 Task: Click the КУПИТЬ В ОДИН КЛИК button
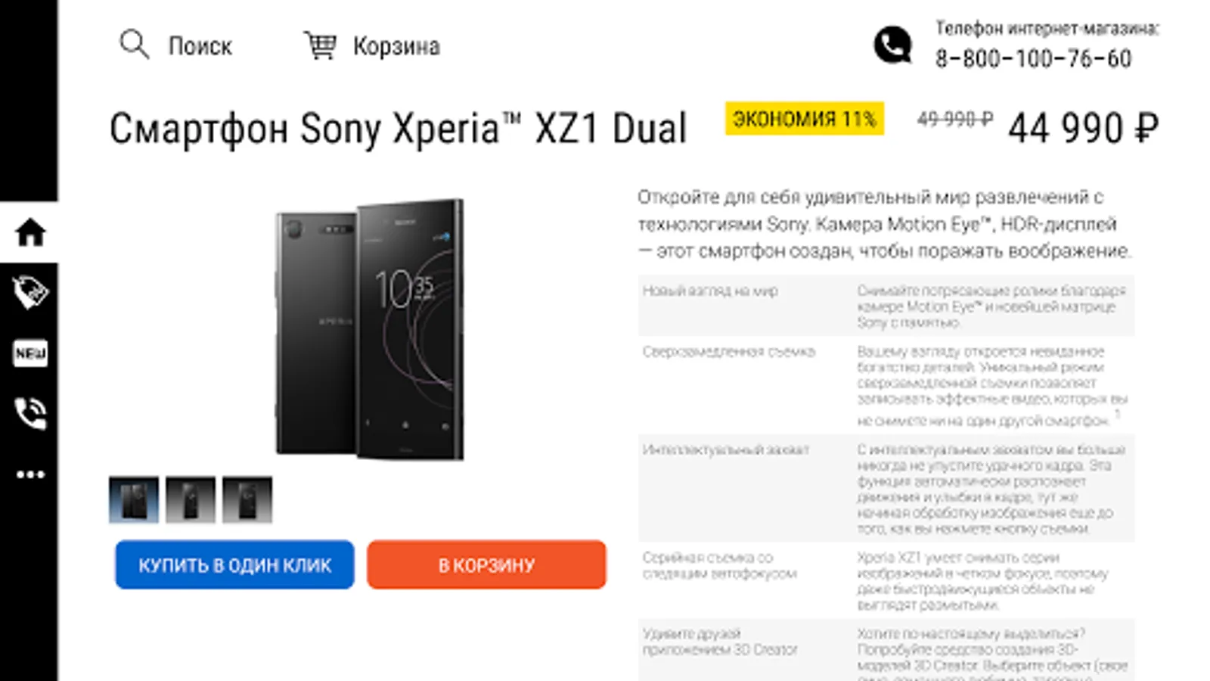click(x=234, y=564)
